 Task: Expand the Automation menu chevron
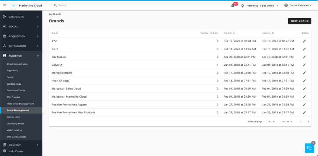coord(38,46)
